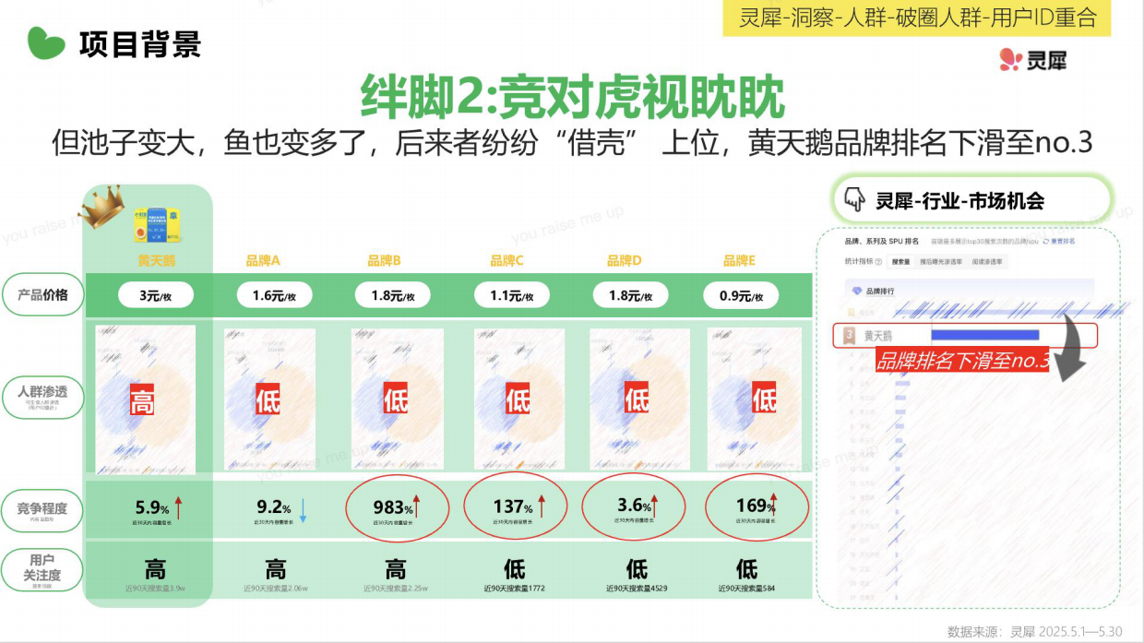
Task: Click the 黄天鹅 name in the brand ranking
Action: pos(878,336)
